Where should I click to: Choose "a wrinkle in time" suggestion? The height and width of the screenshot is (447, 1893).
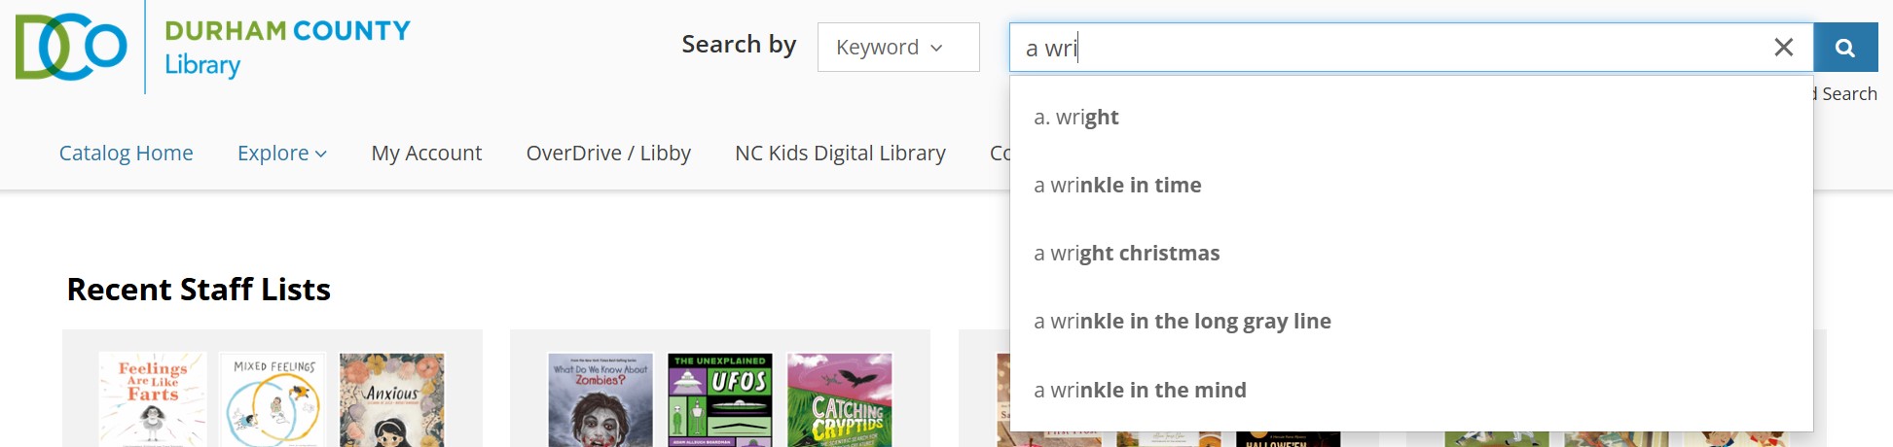1117,186
